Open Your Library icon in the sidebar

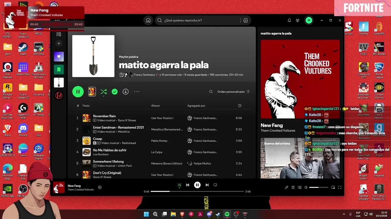click(x=59, y=34)
